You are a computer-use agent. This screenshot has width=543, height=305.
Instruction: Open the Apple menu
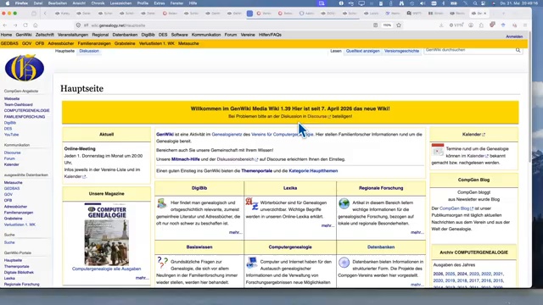tap(8, 3)
